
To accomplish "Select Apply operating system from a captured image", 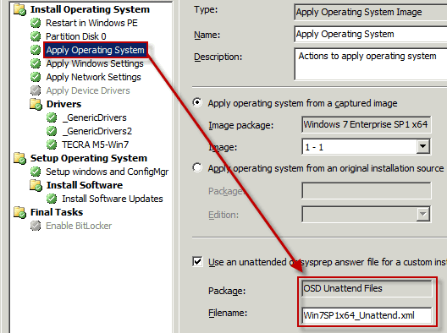I will tap(197, 103).
